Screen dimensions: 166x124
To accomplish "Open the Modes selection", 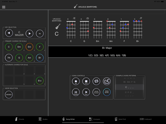I will pyautogui.click(x=9, y=95).
